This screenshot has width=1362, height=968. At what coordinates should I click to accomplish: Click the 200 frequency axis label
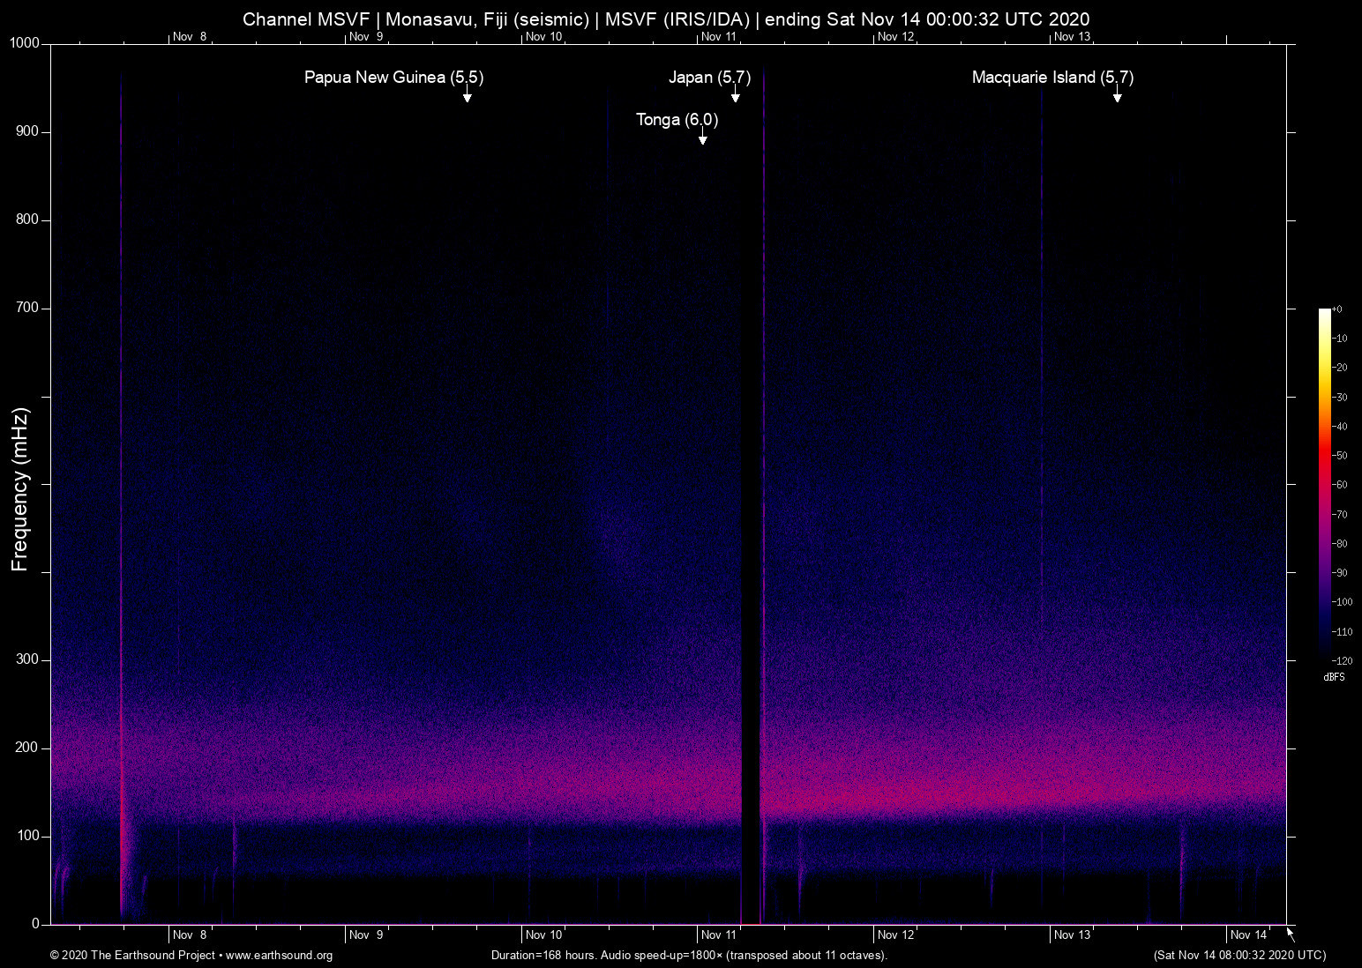click(x=27, y=748)
